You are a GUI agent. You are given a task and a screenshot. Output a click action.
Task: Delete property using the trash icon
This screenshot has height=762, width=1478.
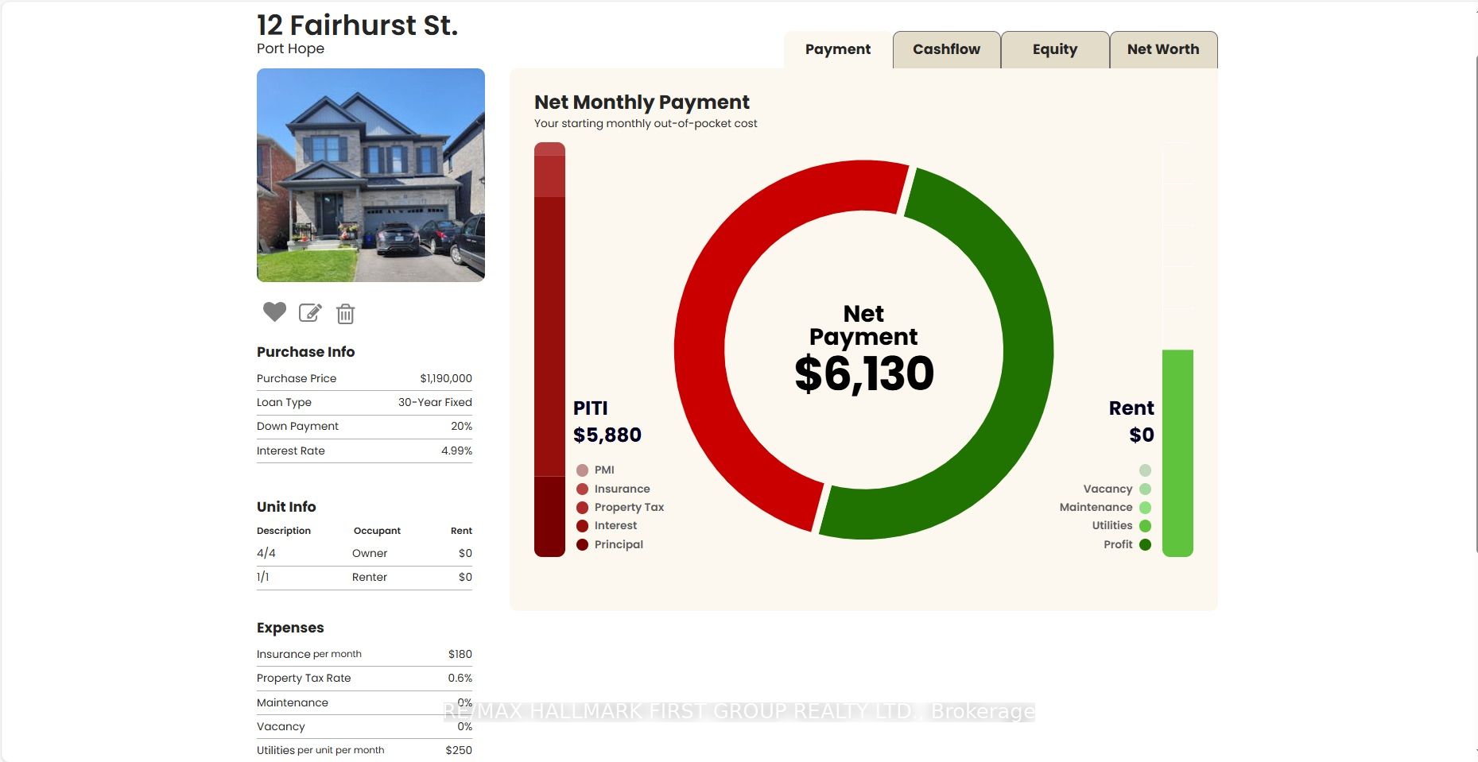pos(345,314)
